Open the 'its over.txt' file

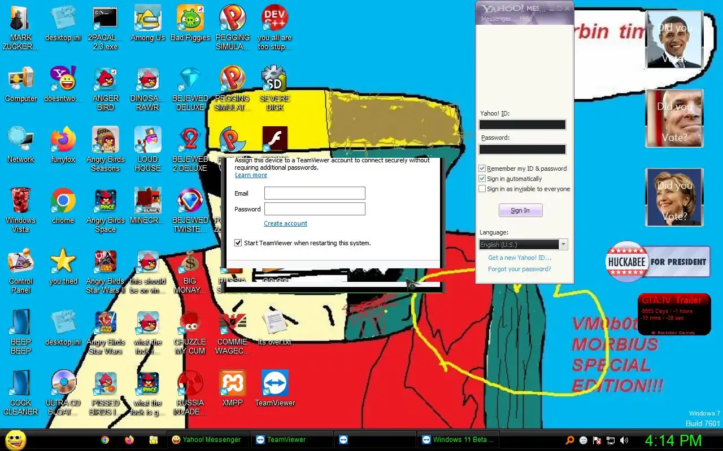point(275,328)
